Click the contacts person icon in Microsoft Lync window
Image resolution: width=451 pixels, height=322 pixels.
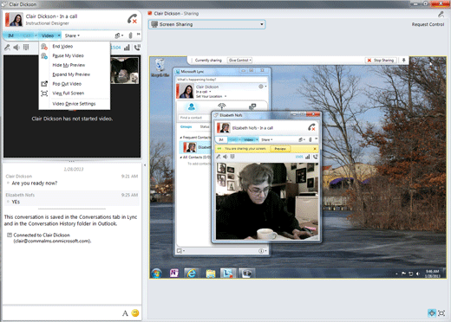191,107
